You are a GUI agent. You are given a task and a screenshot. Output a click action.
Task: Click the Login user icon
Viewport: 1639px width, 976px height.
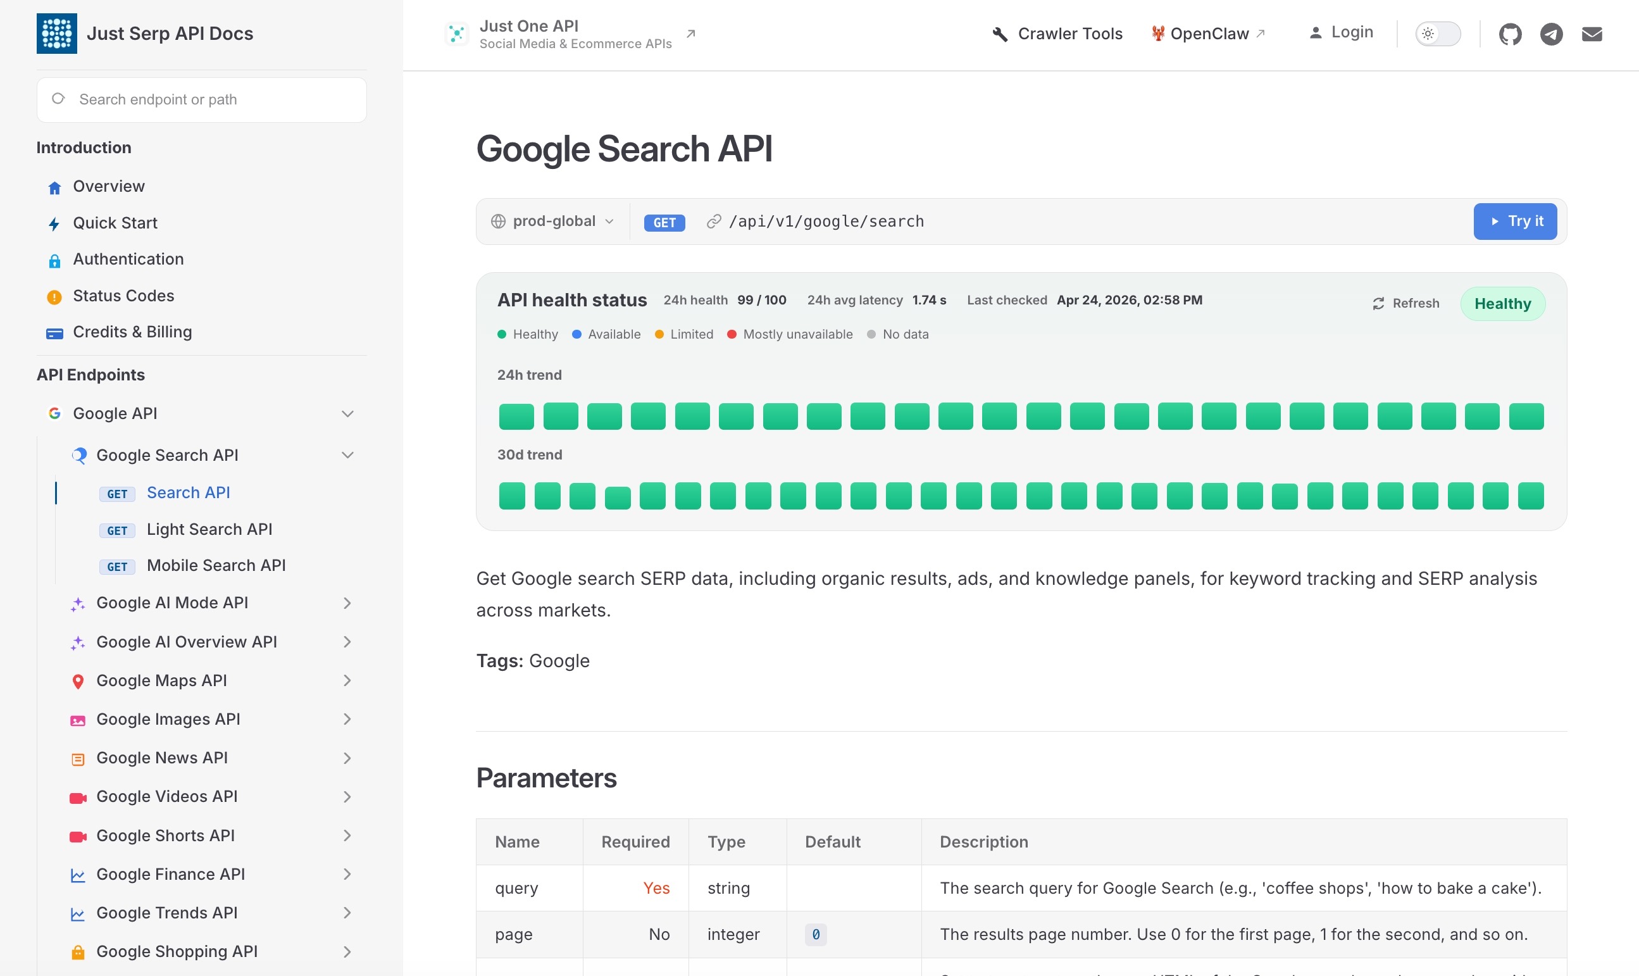(x=1316, y=33)
